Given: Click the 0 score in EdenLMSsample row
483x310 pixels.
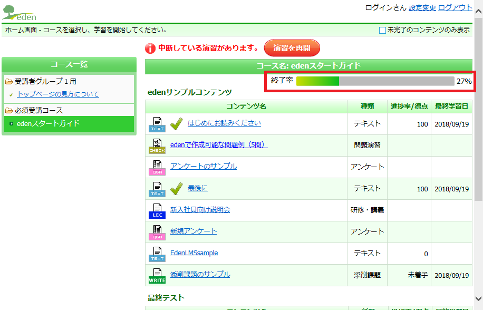Looking at the screenshot, I should 426,254.
